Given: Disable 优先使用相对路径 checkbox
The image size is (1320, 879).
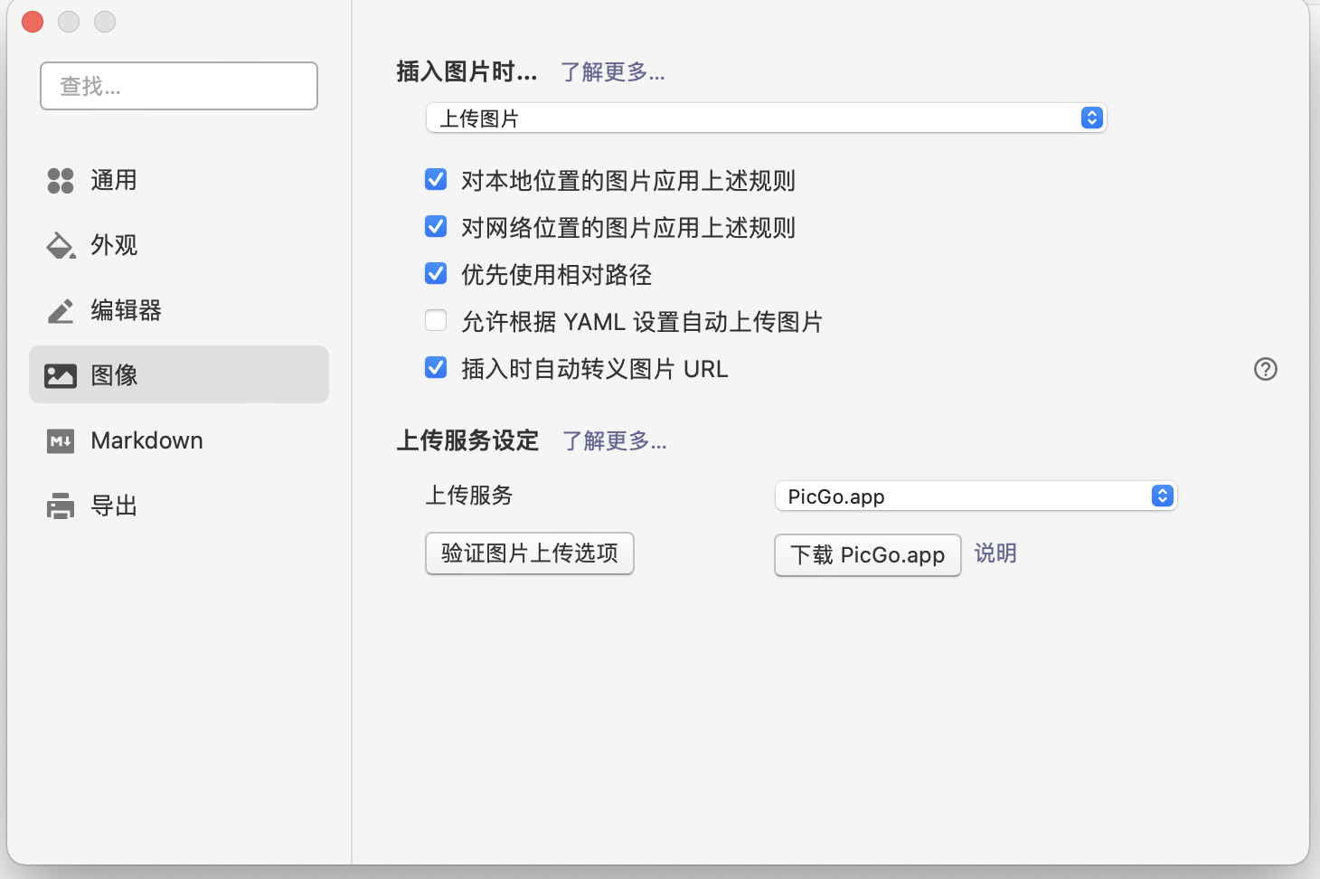Looking at the screenshot, I should coord(436,273).
